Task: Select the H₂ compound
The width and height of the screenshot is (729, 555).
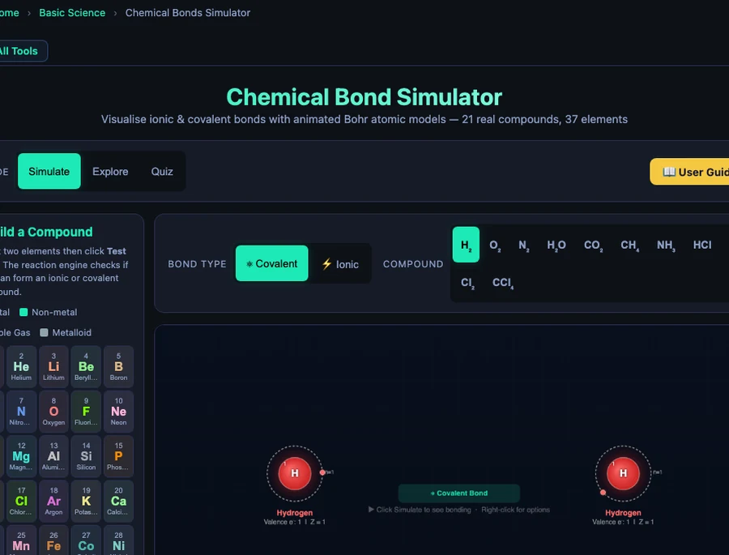Action: [466, 245]
